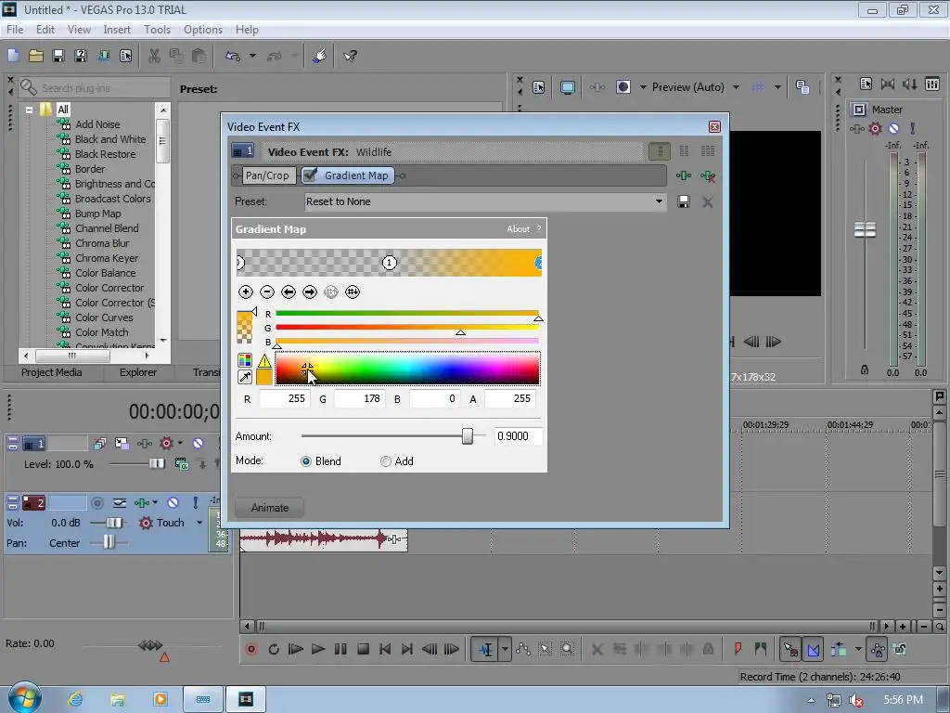
Task: Open the Preview (Auto) quality dropdown
Action: [736, 87]
